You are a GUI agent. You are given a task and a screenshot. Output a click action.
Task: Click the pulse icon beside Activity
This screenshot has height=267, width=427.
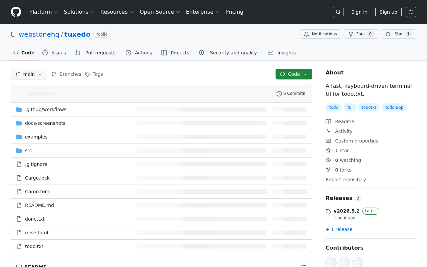(x=328, y=131)
